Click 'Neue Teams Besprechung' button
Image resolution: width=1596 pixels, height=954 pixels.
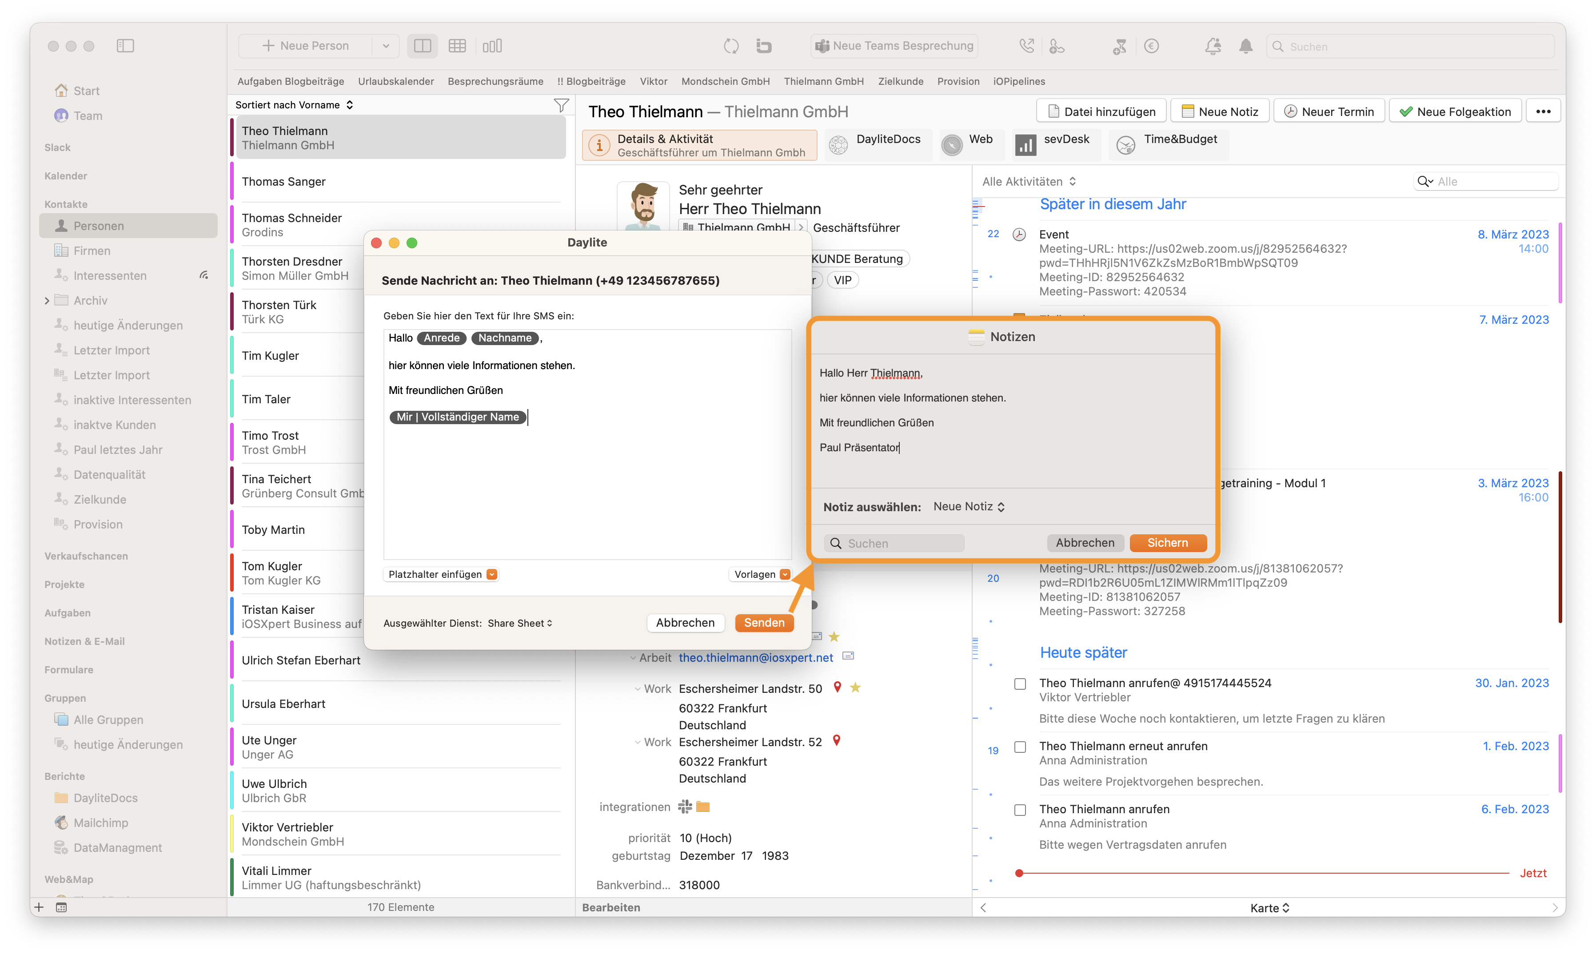click(x=894, y=46)
